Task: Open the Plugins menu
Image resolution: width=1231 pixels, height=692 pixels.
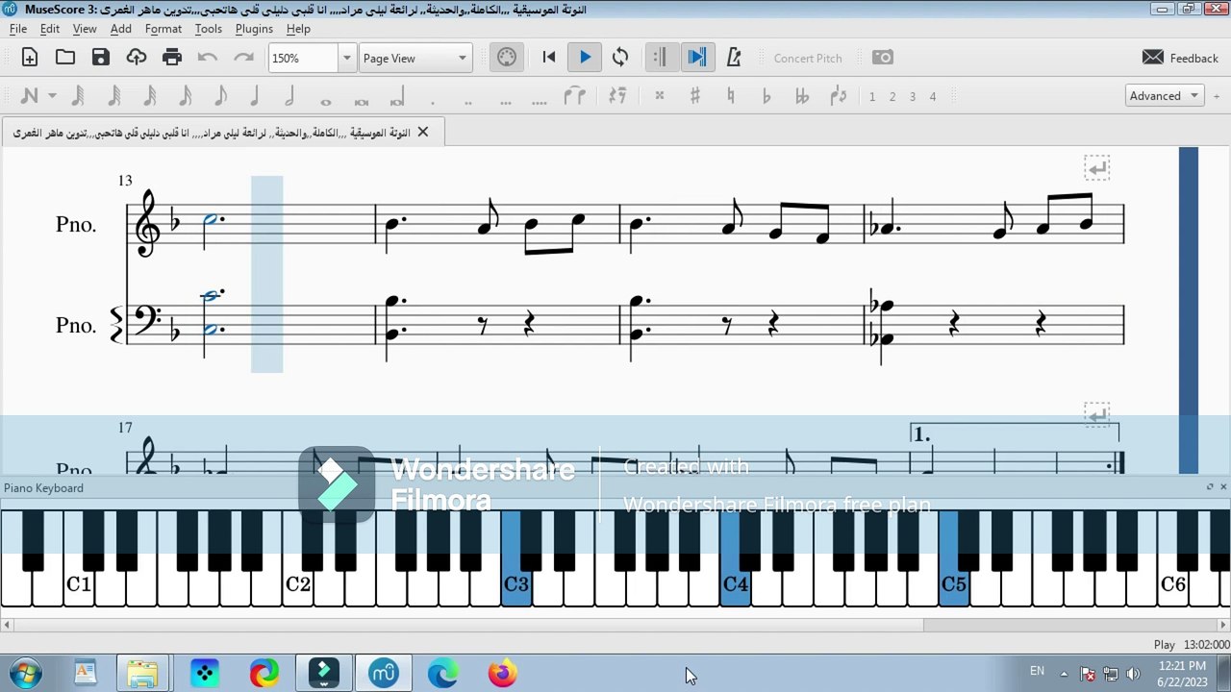Action: (254, 29)
